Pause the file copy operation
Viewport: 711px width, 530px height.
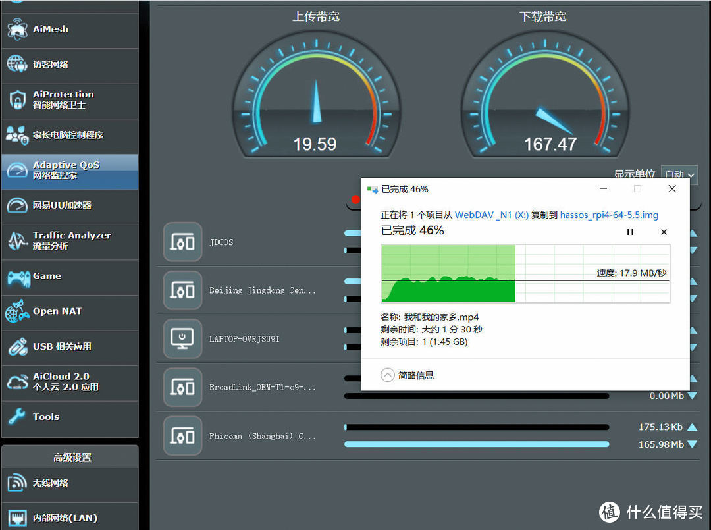pos(630,232)
